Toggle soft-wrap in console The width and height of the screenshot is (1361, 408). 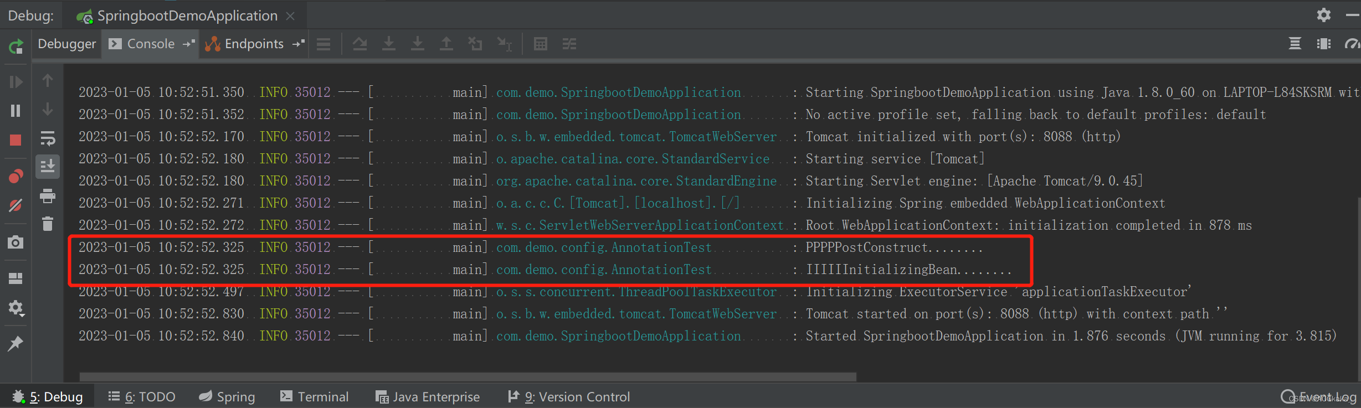click(48, 138)
